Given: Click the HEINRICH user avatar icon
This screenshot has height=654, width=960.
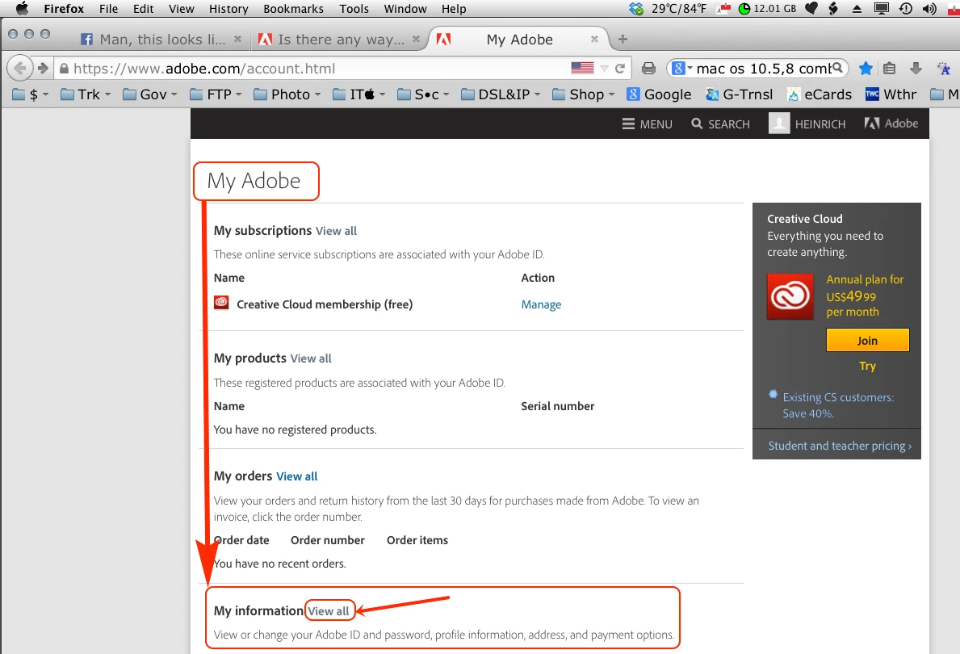Looking at the screenshot, I should tap(779, 123).
